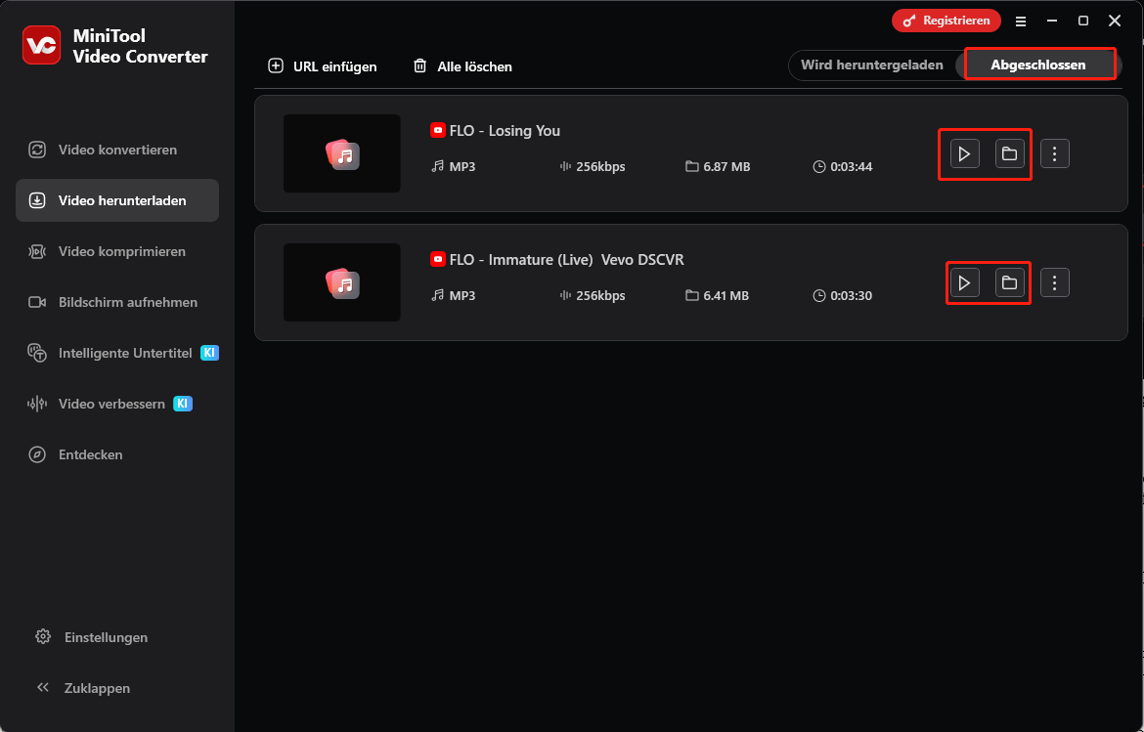Open Intelligente Untertitel in sidebar
The width and height of the screenshot is (1144, 732).
(x=117, y=353)
